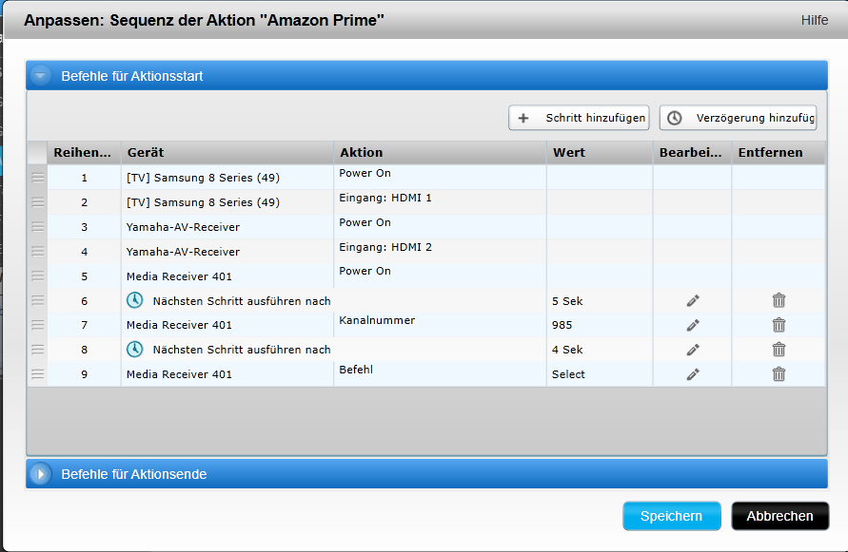Delete the 4 Sek delay step
848x552 pixels.
coord(779,350)
